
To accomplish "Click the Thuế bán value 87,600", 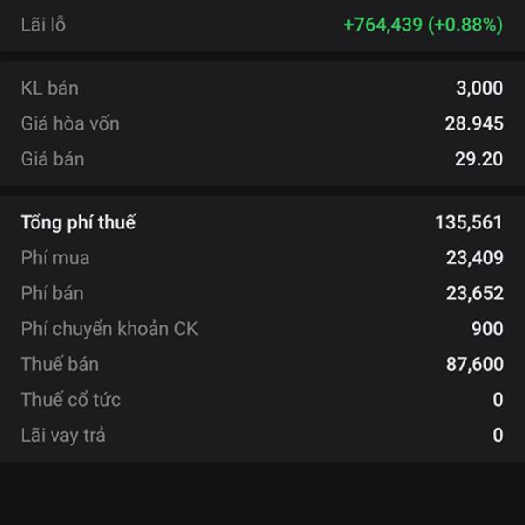I will (474, 364).
